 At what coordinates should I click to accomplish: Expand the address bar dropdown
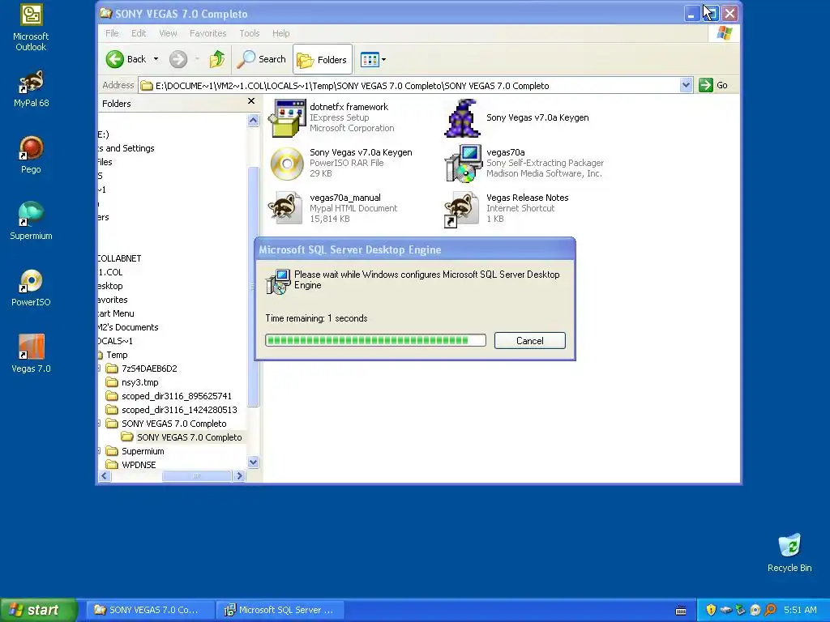point(686,85)
